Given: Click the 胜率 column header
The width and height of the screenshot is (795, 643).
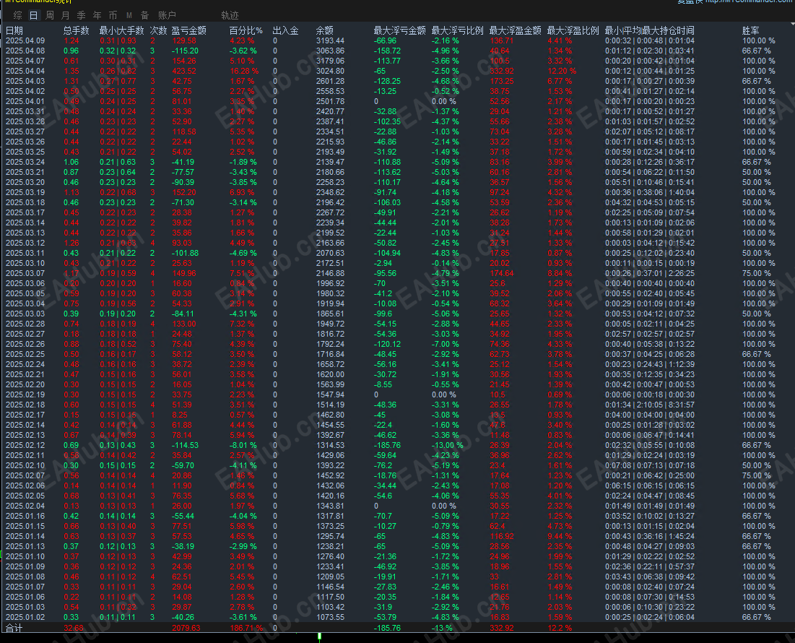Looking at the screenshot, I should point(750,30).
